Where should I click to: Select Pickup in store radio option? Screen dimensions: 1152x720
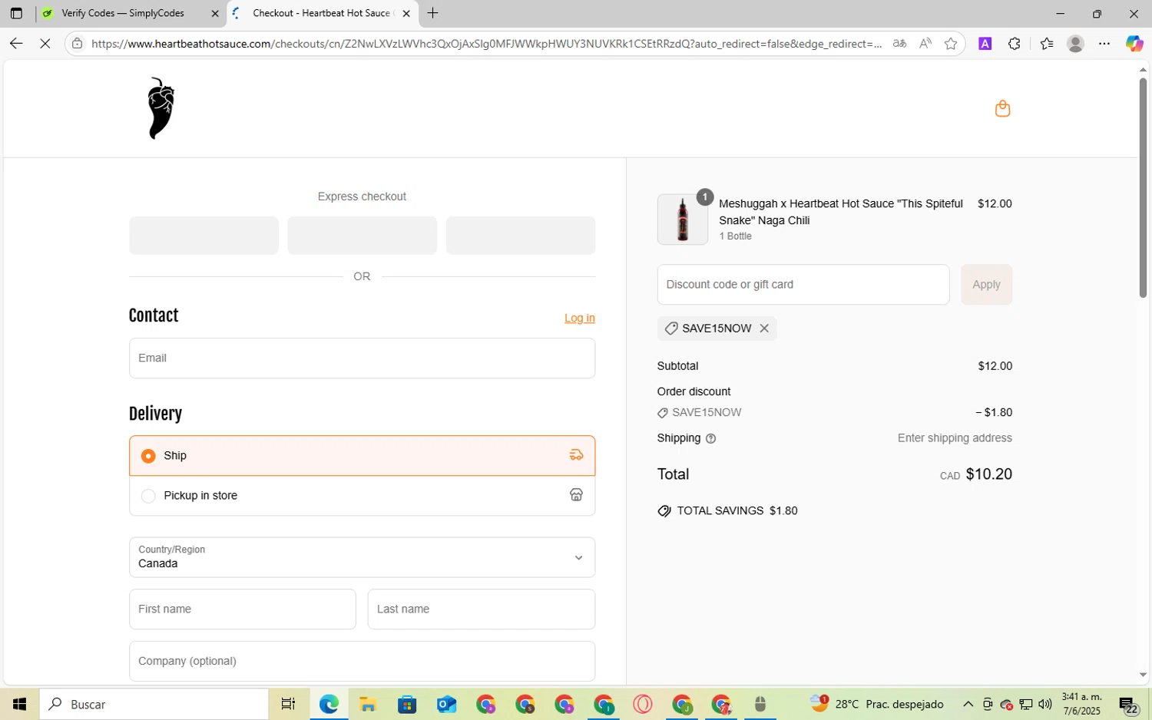point(148,496)
